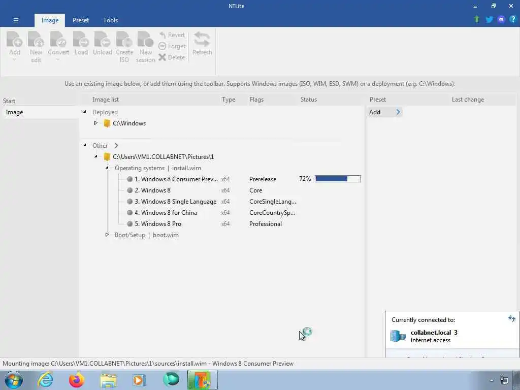Screen dimensions: 520x390
Task: Switch to the Preset ribbon tab
Action: point(81,20)
